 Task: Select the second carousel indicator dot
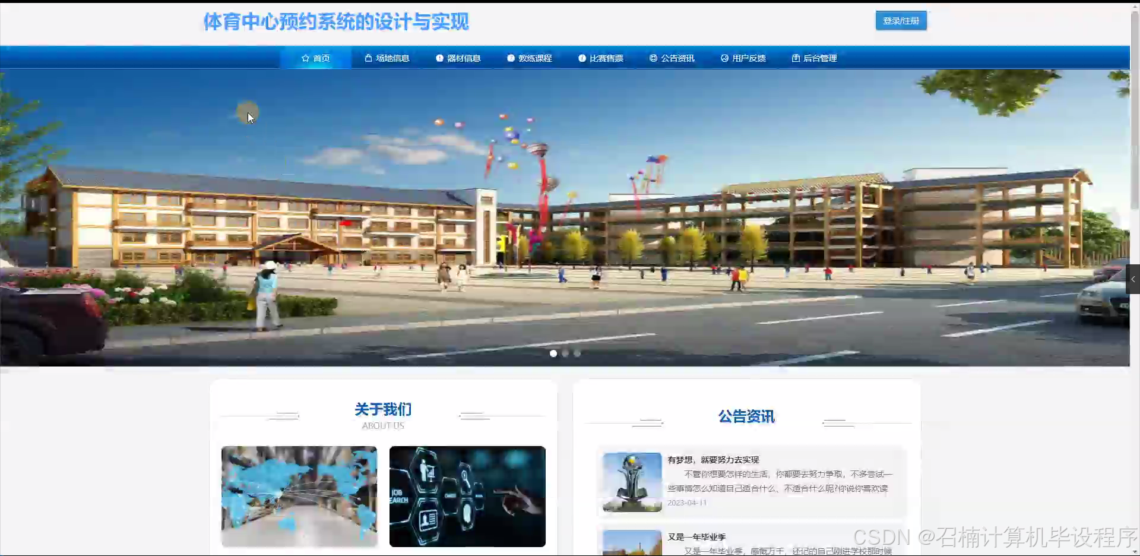pos(565,353)
